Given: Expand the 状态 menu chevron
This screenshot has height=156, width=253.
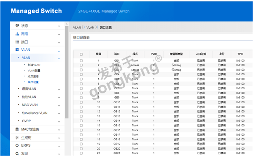Looking at the screenshot, I should (x=59, y=26).
